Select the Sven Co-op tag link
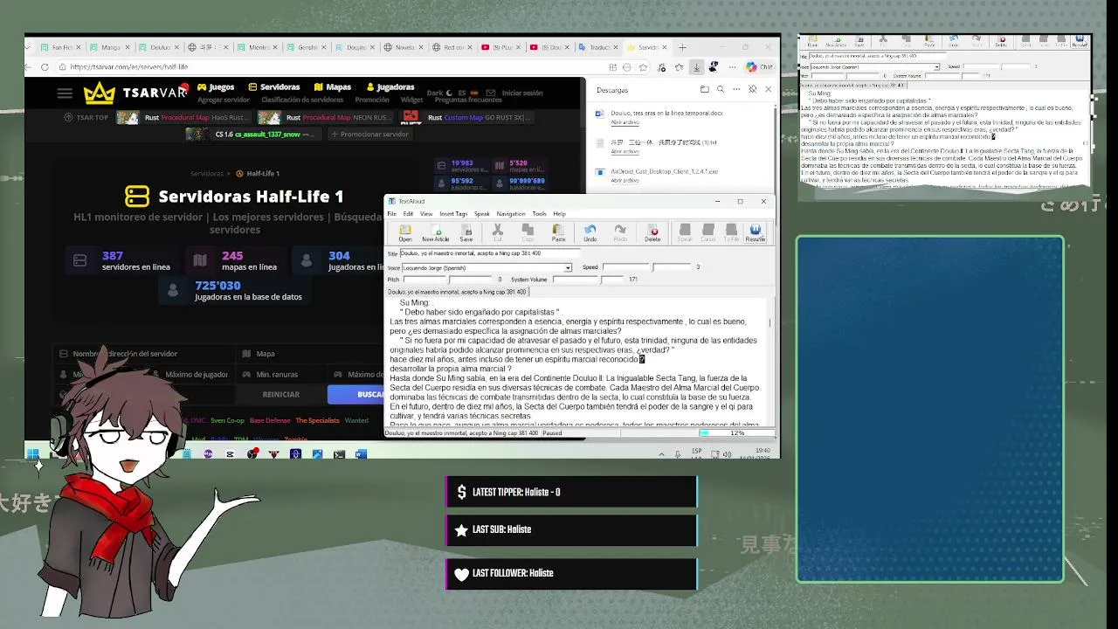This screenshot has height=629, width=1118. (227, 421)
